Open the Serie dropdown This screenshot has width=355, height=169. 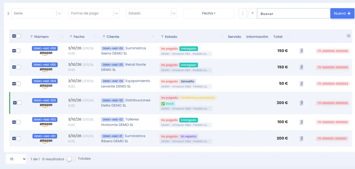tap(37, 13)
